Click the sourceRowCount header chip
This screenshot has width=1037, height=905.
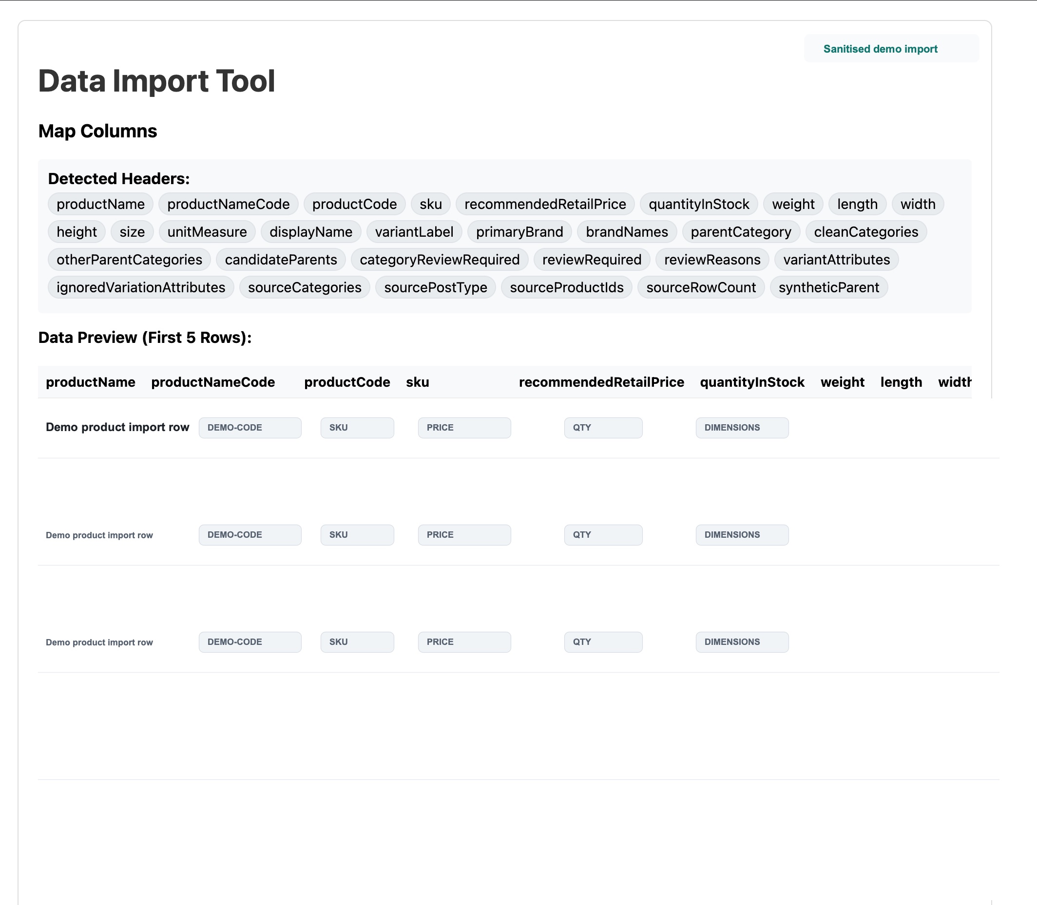point(701,287)
